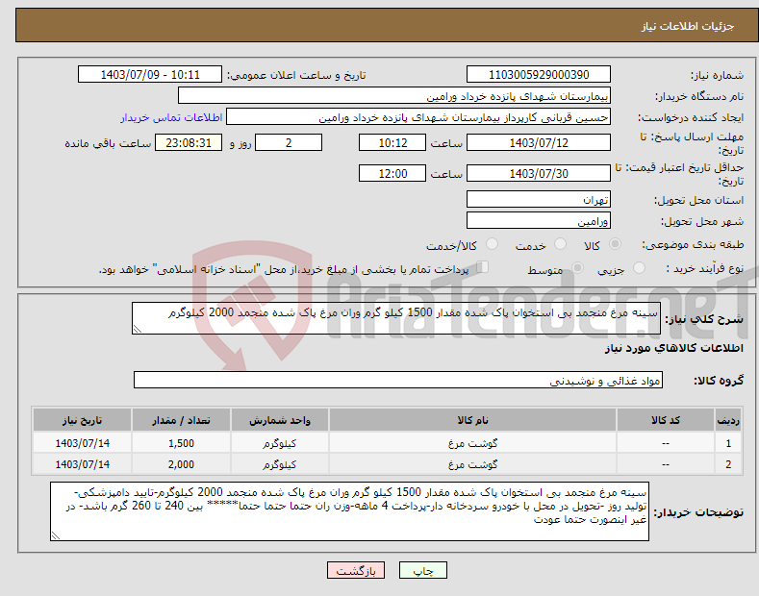The image size is (759, 596).
Task: Click the buyer organization name field
Action: coord(394,96)
